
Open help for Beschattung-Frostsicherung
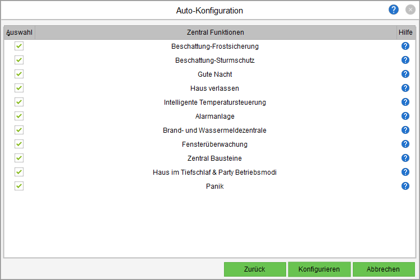tap(405, 46)
